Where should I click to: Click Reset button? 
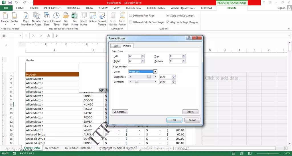click(x=190, y=112)
